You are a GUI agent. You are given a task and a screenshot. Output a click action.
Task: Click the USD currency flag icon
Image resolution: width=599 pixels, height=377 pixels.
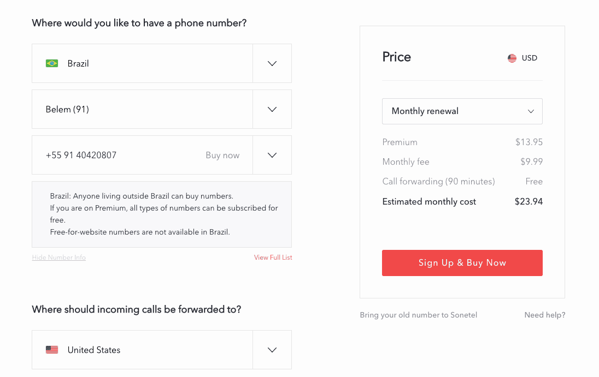512,58
